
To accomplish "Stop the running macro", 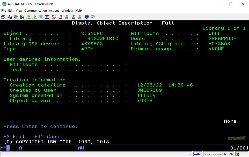I will tap(67, 17).
